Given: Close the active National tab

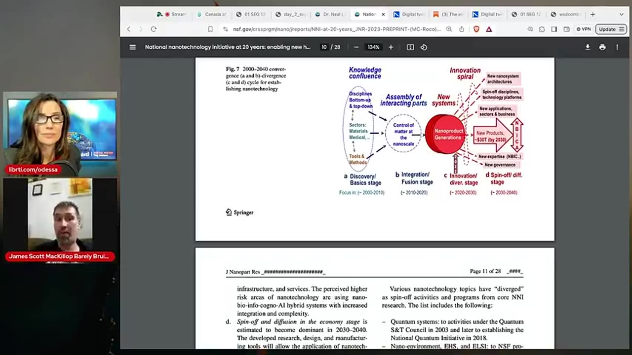Looking at the screenshot, I should click(x=383, y=14).
